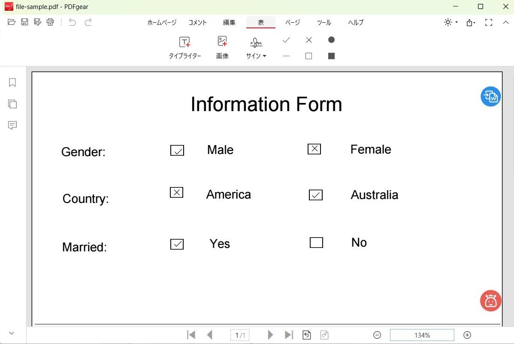Click the Save icon

pyautogui.click(x=24, y=22)
